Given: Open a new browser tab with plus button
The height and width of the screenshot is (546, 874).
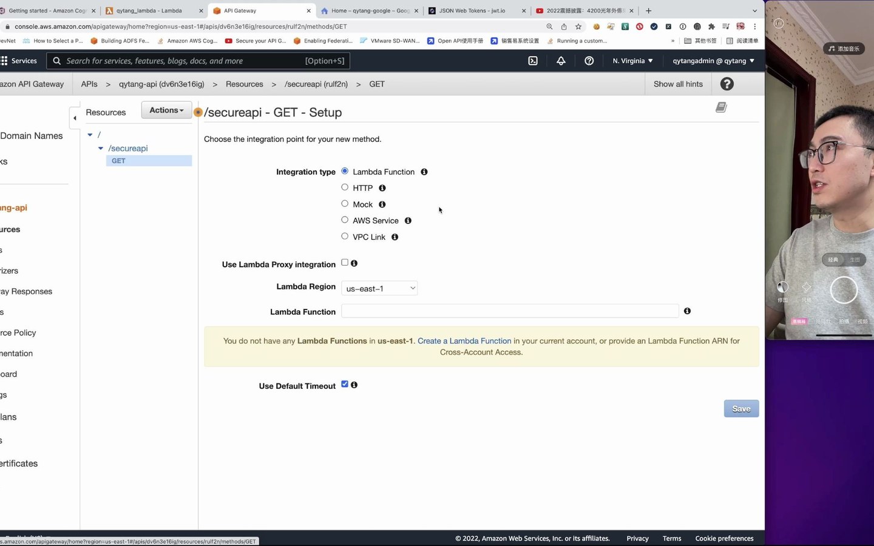Looking at the screenshot, I should pos(648,10).
